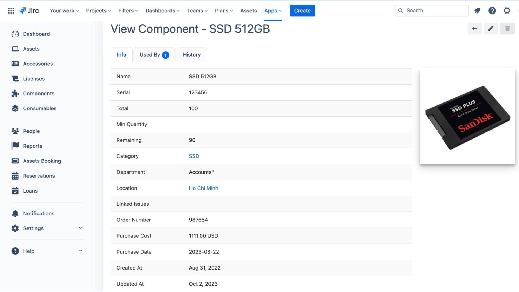Click the Jira grid apps icon
This screenshot has height=292, width=519.
(x=11, y=10)
